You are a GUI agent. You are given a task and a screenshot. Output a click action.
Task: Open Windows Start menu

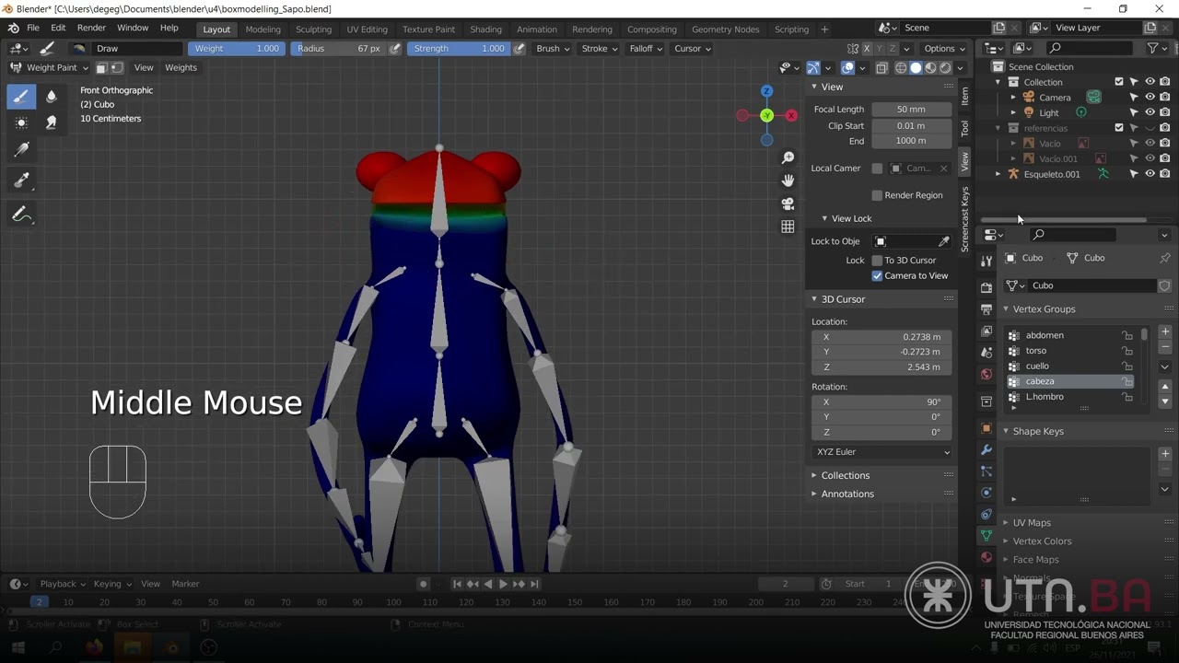tap(18, 648)
